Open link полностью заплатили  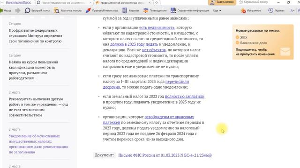click(x=185, y=97)
